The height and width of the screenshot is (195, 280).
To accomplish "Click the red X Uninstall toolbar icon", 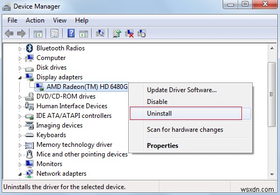I will coord(129,33).
